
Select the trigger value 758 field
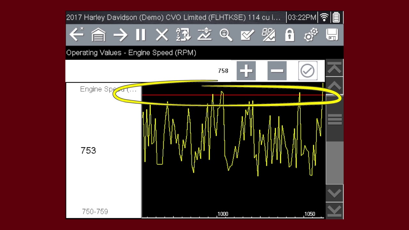click(223, 71)
